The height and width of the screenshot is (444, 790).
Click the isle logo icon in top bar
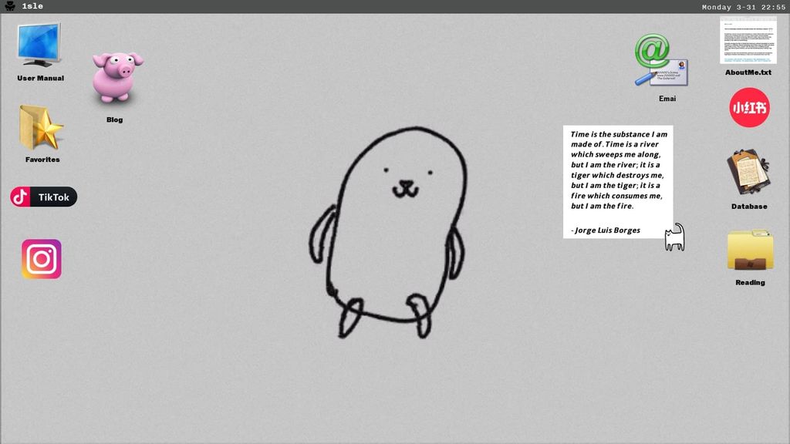click(9, 6)
